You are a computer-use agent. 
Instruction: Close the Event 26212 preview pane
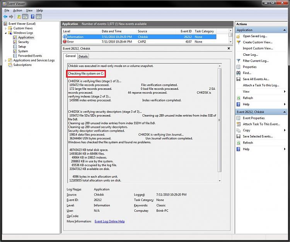pos(229,48)
